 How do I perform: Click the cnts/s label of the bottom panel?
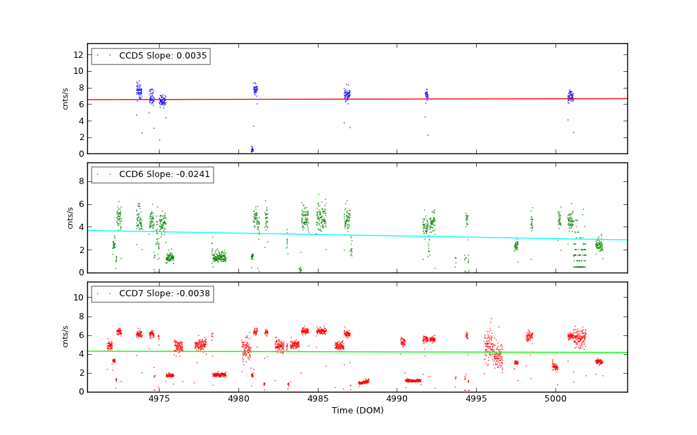point(67,337)
